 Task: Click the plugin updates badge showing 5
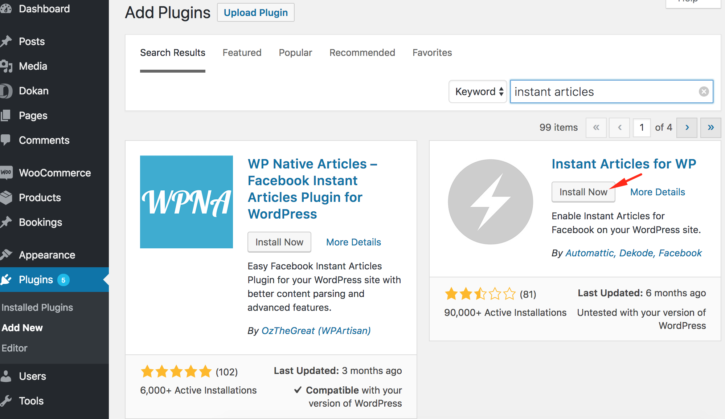[63, 280]
